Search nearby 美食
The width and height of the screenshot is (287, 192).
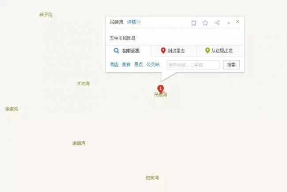(x=126, y=64)
